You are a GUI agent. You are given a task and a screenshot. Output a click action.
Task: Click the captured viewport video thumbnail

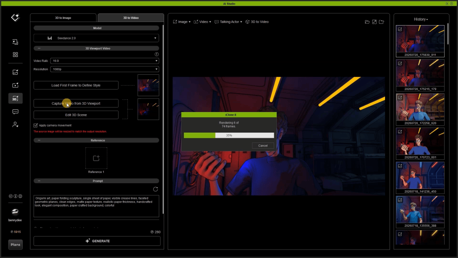click(148, 109)
